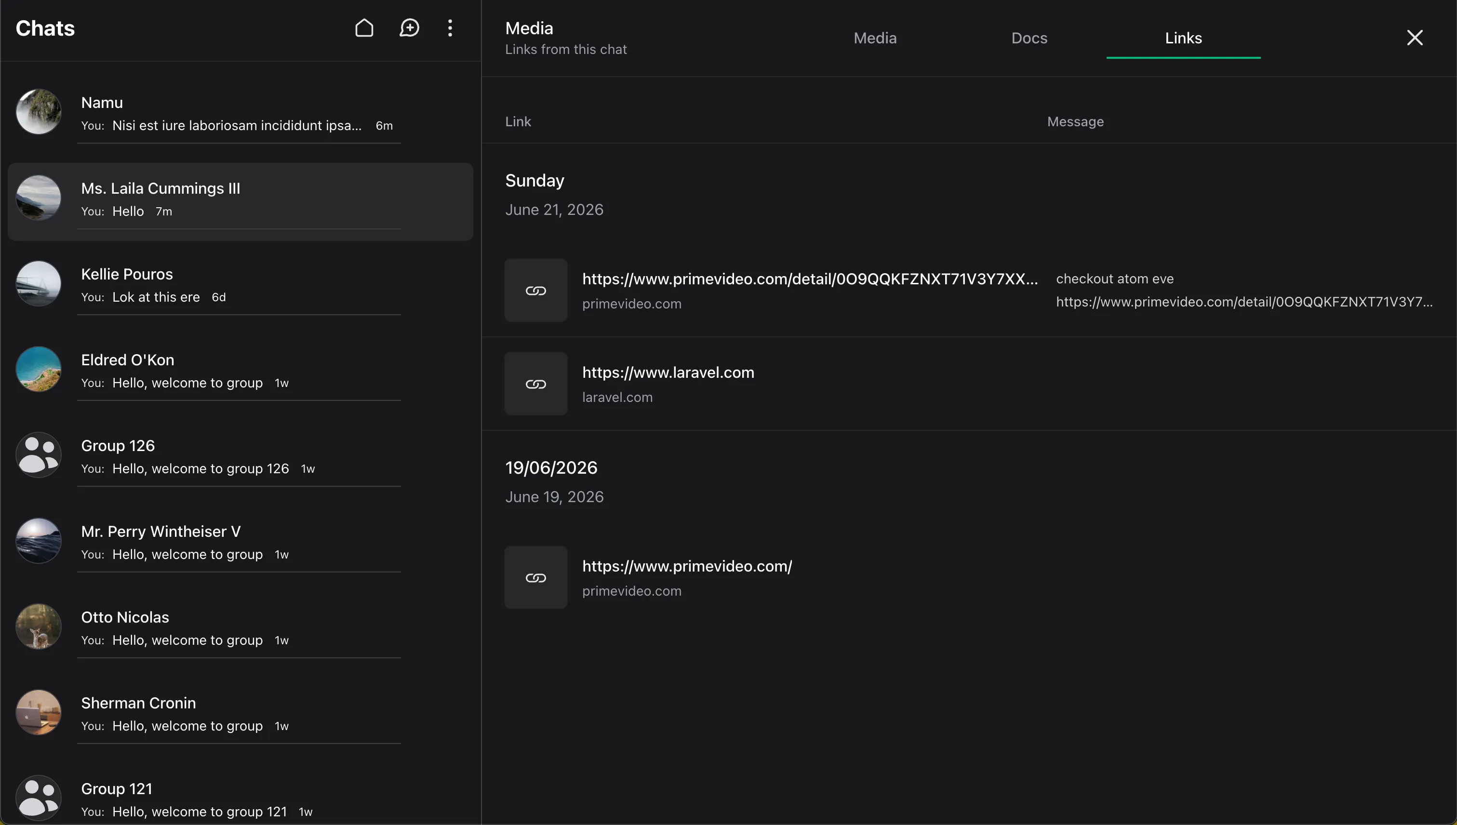
Task: Open the Otto Nicolas chat
Action: (x=241, y=631)
